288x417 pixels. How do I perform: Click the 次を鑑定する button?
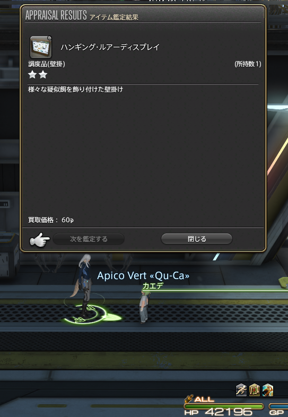89,239
